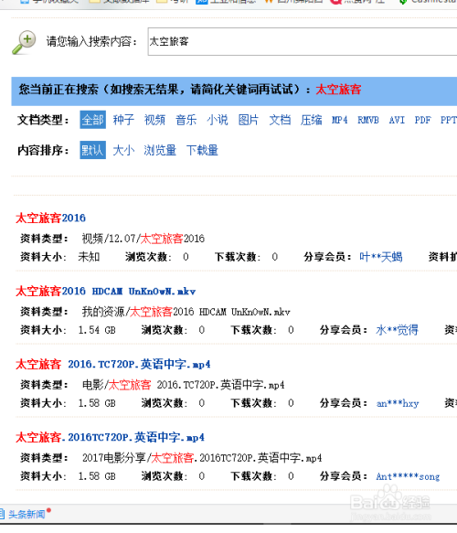Filter results by 视频 type
This screenshot has height=533, width=457.
click(154, 120)
